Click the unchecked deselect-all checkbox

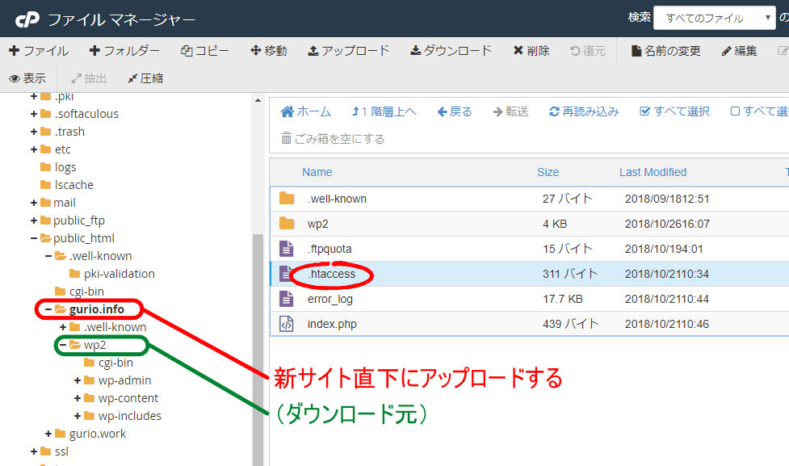735,111
